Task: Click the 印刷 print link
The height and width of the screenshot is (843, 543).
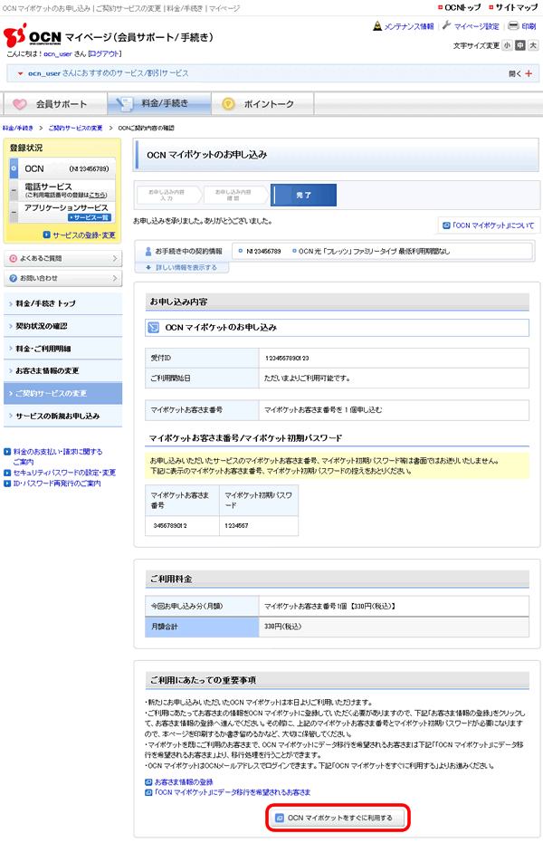Action: pyautogui.click(x=522, y=25)
